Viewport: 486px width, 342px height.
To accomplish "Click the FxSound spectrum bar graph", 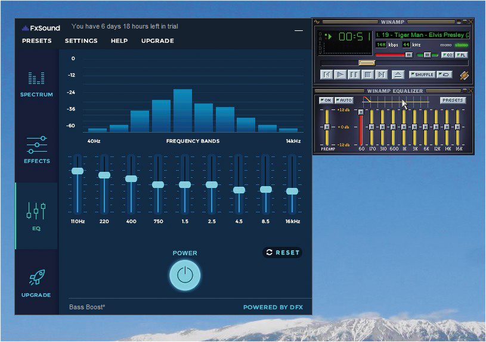I will point(193,95).
